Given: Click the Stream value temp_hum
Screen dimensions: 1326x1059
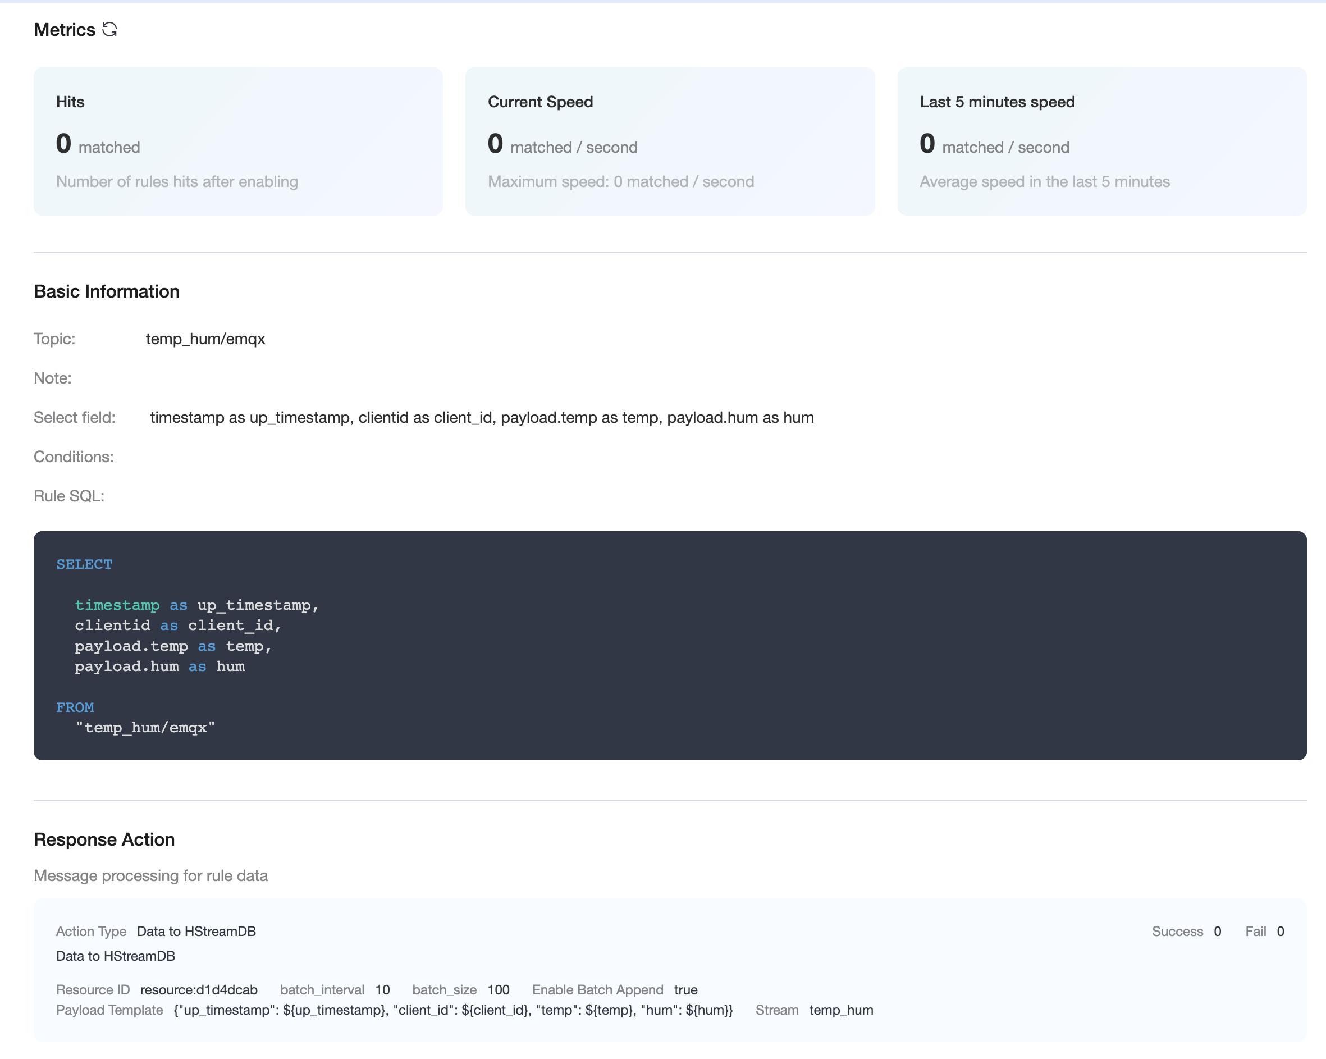Looking at the screenshot, I should pyautogui.click(x=841, y=1010).
